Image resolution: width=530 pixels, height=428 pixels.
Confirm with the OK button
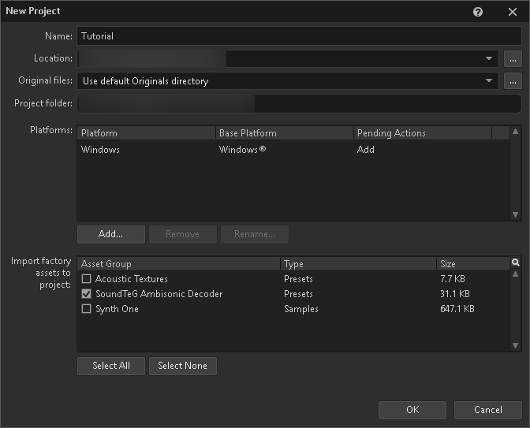click(x=412, y=410)
